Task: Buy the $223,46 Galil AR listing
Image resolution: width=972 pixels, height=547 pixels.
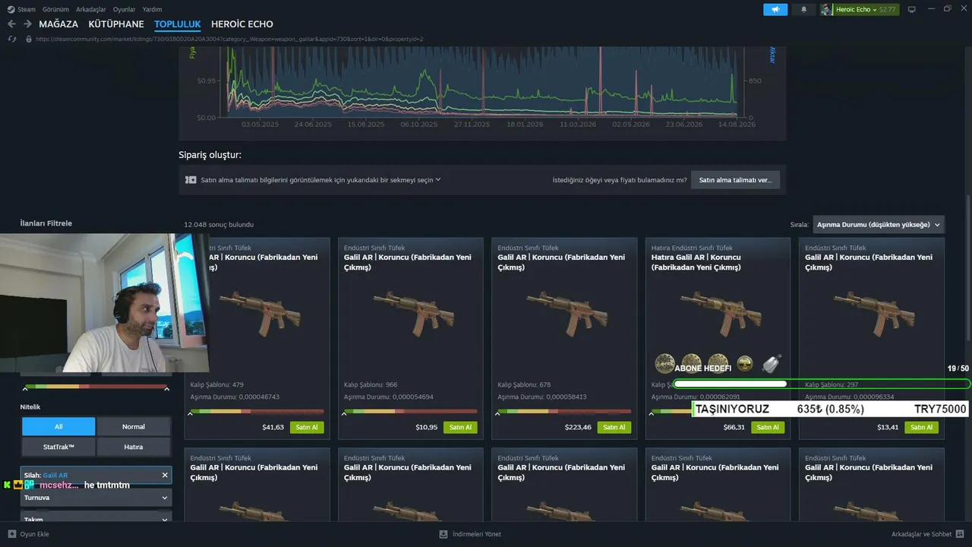Action: 614,427
